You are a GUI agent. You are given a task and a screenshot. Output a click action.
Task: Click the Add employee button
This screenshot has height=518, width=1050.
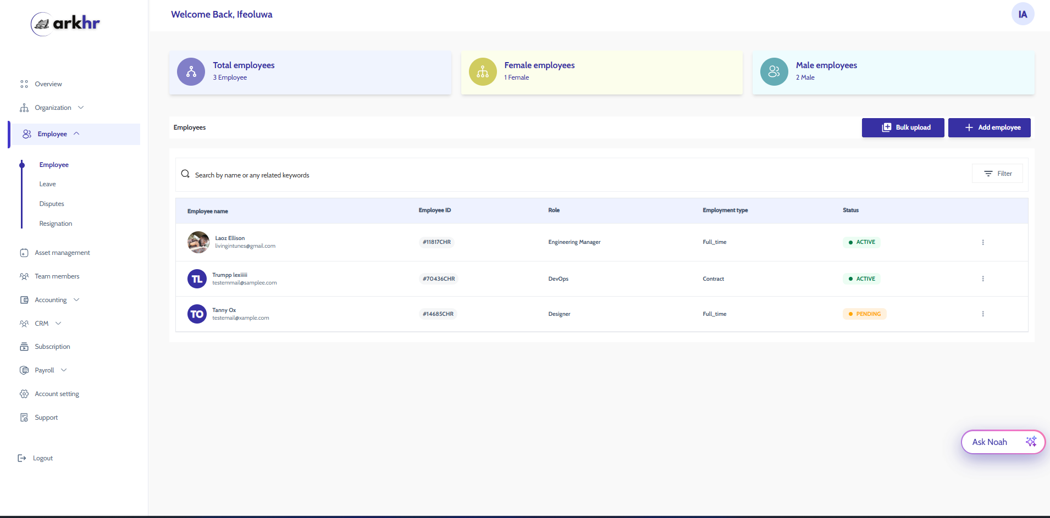989,127
